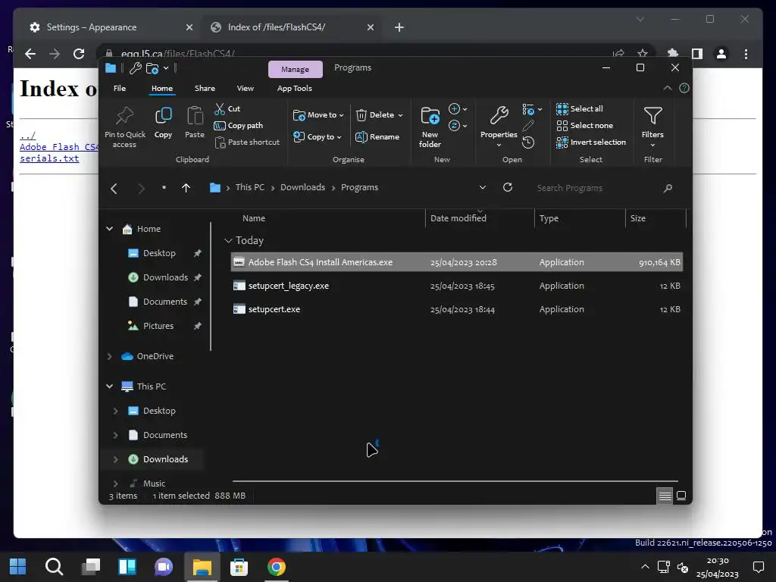Go up one folder level arrow

(x=186, y=188)
